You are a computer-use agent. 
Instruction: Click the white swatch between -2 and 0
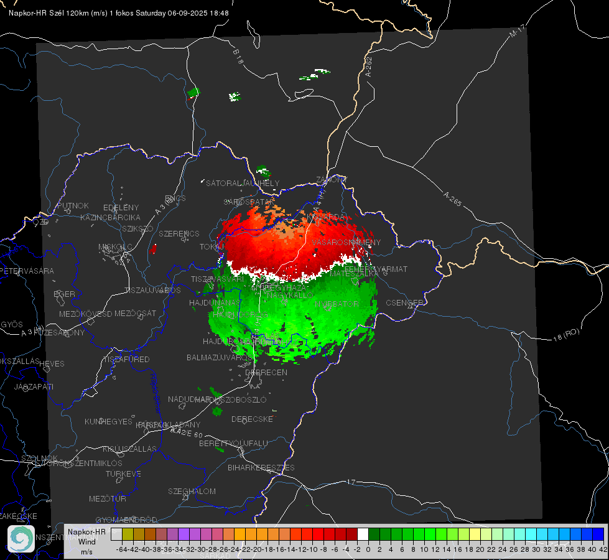[x=363, y=534]
